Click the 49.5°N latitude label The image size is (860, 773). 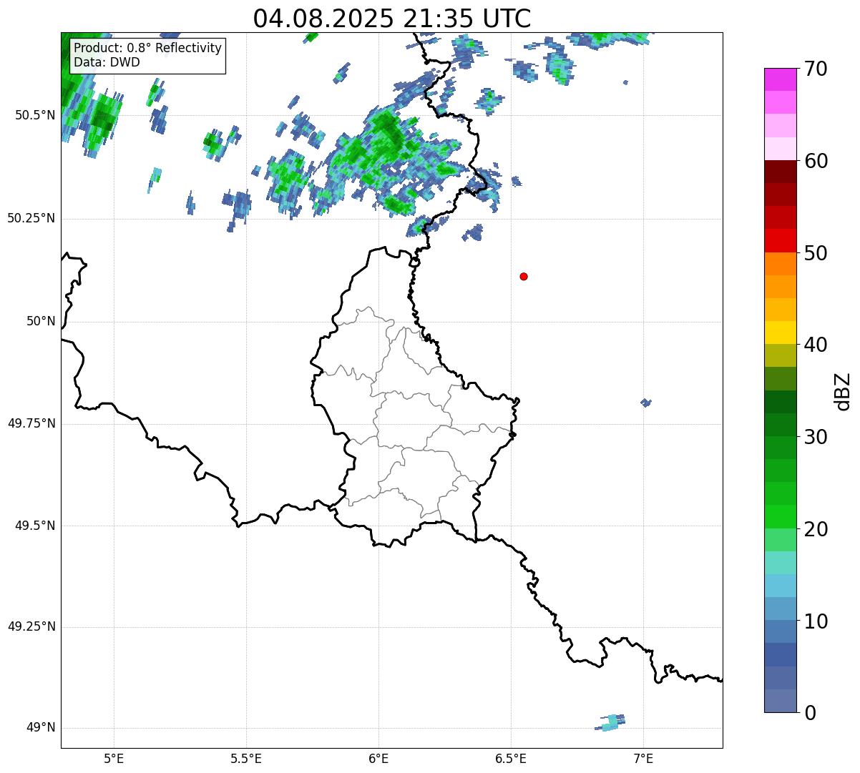pos(34,526)
